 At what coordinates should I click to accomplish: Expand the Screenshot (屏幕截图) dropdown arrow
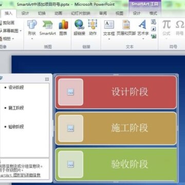point(21,31)
